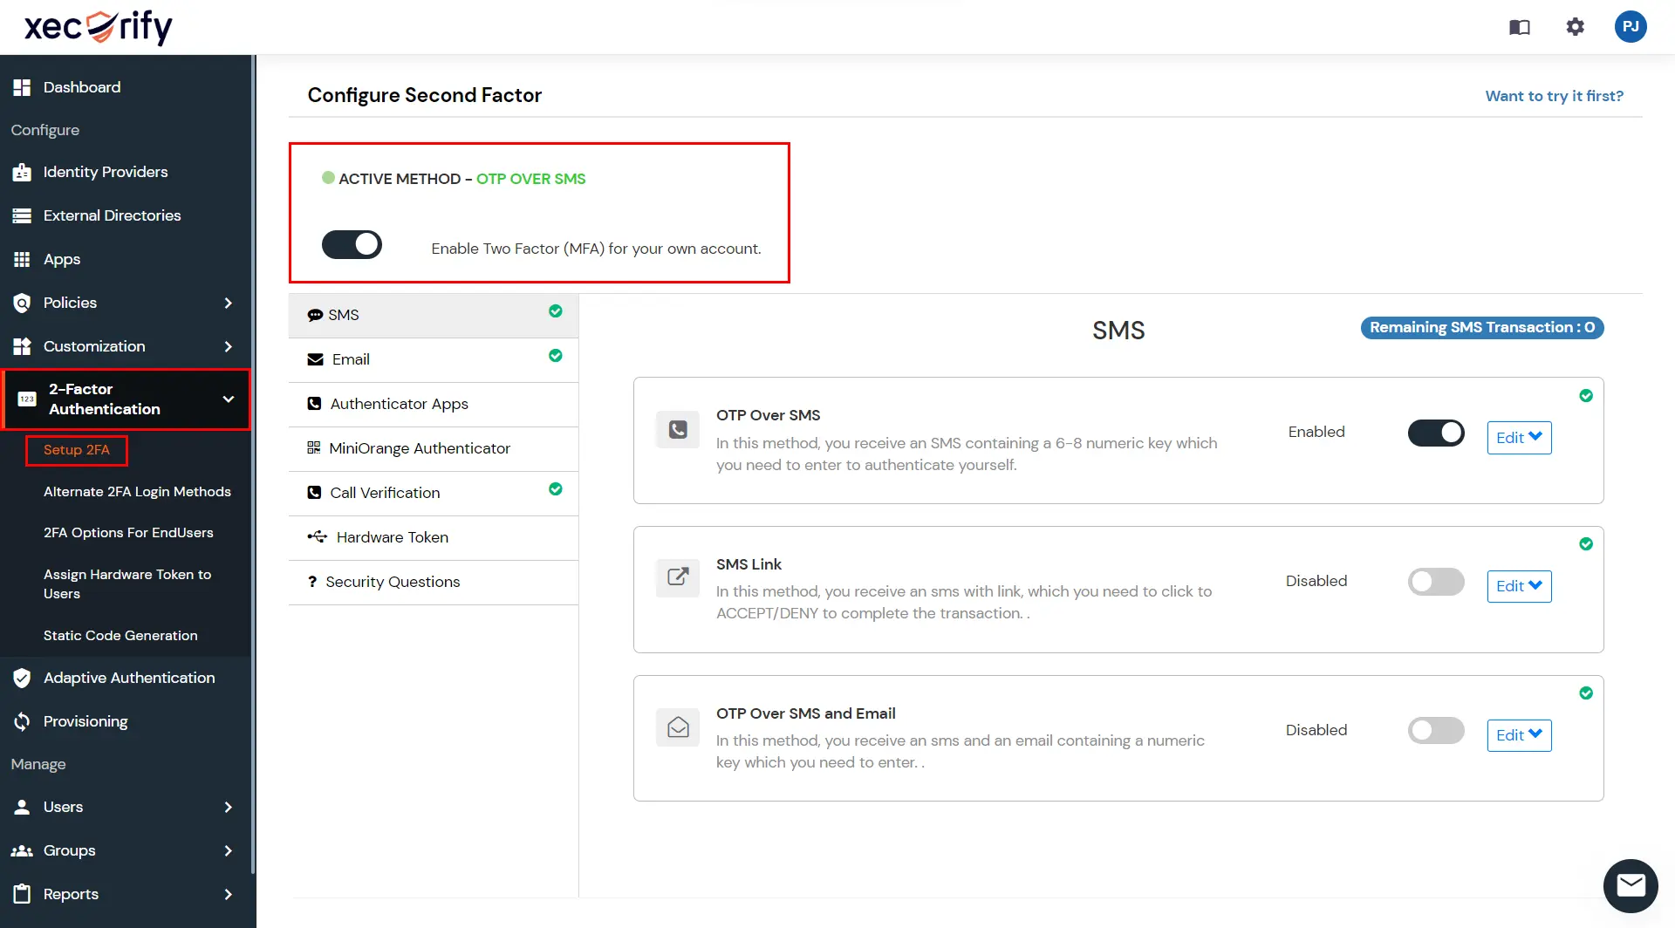Click the OTP Over SMS and Email envelope icon
Screen dimensions: 1675x928
(678, 727)
